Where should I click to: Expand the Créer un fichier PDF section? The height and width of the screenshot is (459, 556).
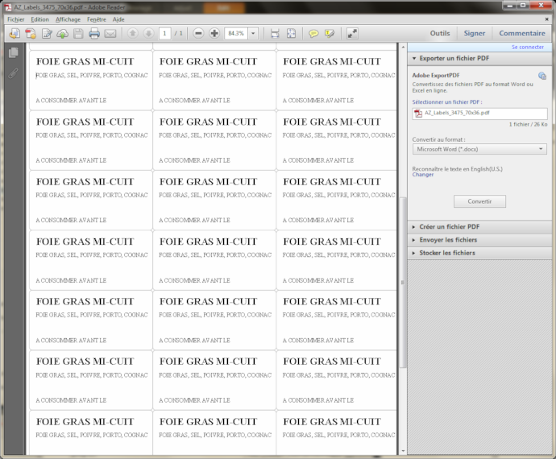(x=479, y=227)
